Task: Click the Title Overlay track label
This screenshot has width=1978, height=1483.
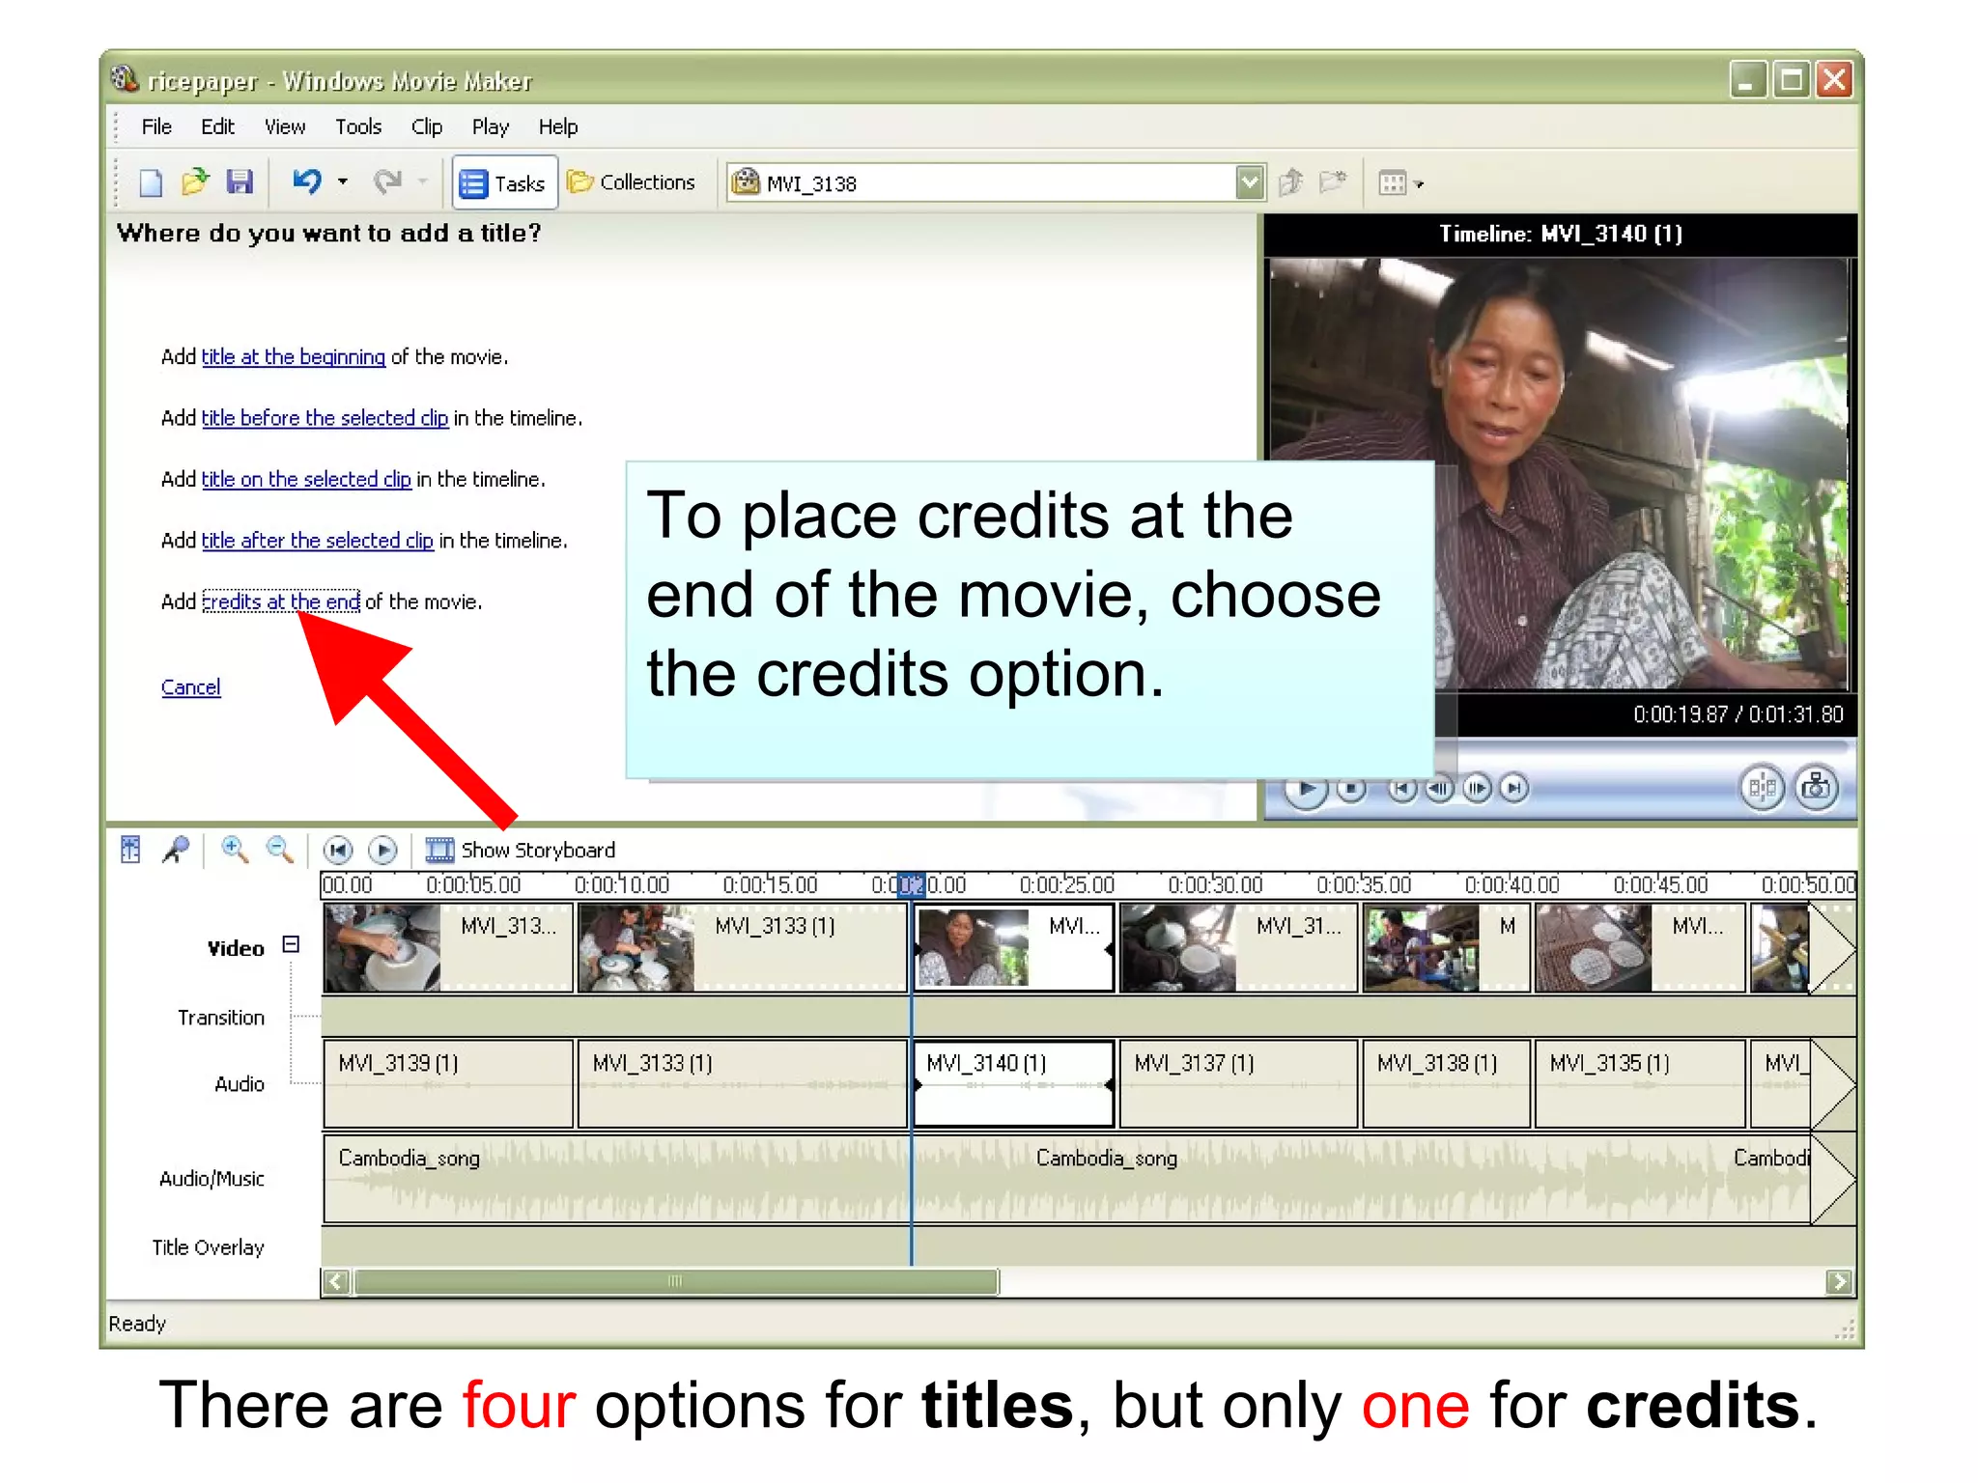Action: [208, 1247]
